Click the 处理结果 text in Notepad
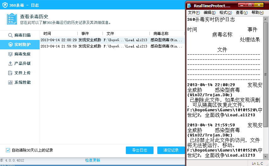 250,40
